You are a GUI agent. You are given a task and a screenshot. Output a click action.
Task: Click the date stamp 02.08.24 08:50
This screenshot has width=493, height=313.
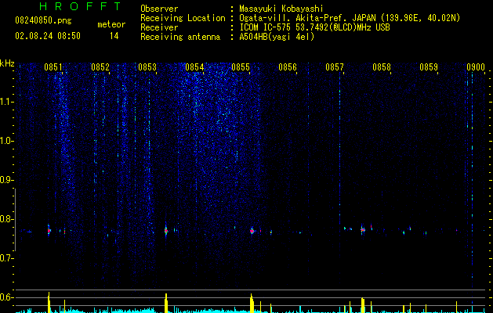pyautogui.click(x=48, y=36)
